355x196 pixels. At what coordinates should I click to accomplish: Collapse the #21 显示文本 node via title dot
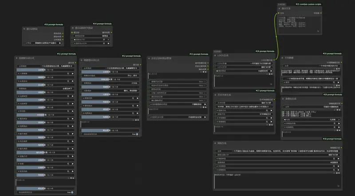tap(280, 8)
